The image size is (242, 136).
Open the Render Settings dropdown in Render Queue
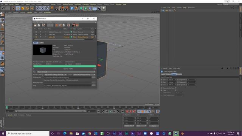click(x=56, y=75)
